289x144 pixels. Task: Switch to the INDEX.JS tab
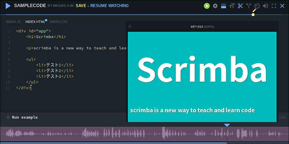point(13,22)
